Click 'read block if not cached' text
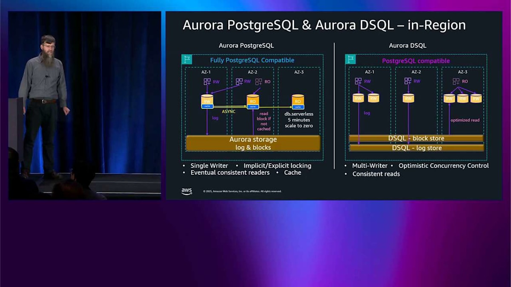Viewport: 511px width, 287px height. tap(264, 121)
